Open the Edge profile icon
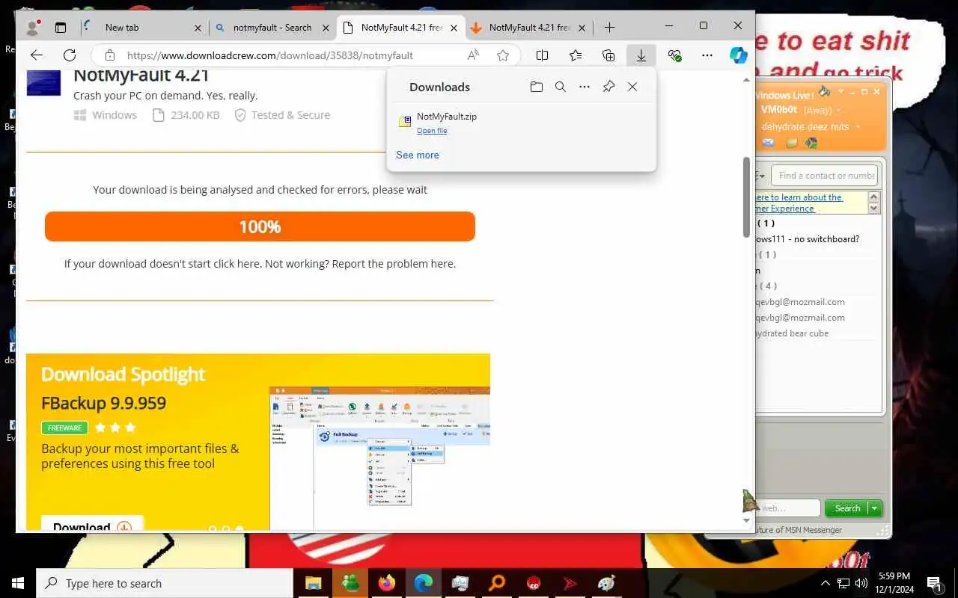The height and width of the screenshot is (598, 958). [33, 28]
